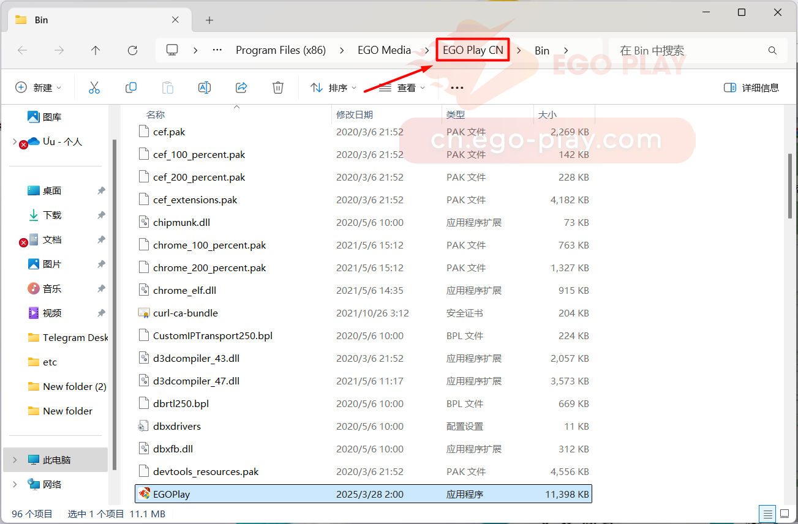Sort by Date modified (修改日期) column
This screenshot has height=524, width=798.
click(x=355, y=114)
